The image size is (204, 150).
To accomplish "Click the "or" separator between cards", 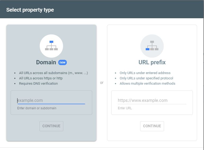I will (x=102, y=83).
